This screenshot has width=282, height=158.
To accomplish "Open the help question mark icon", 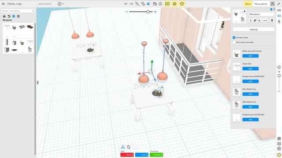I will [x=279, y=155].
